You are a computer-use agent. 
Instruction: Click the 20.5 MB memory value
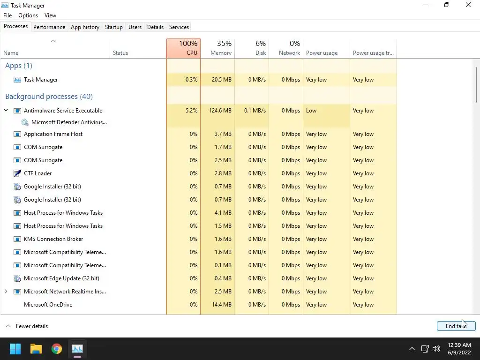point(221,80)
